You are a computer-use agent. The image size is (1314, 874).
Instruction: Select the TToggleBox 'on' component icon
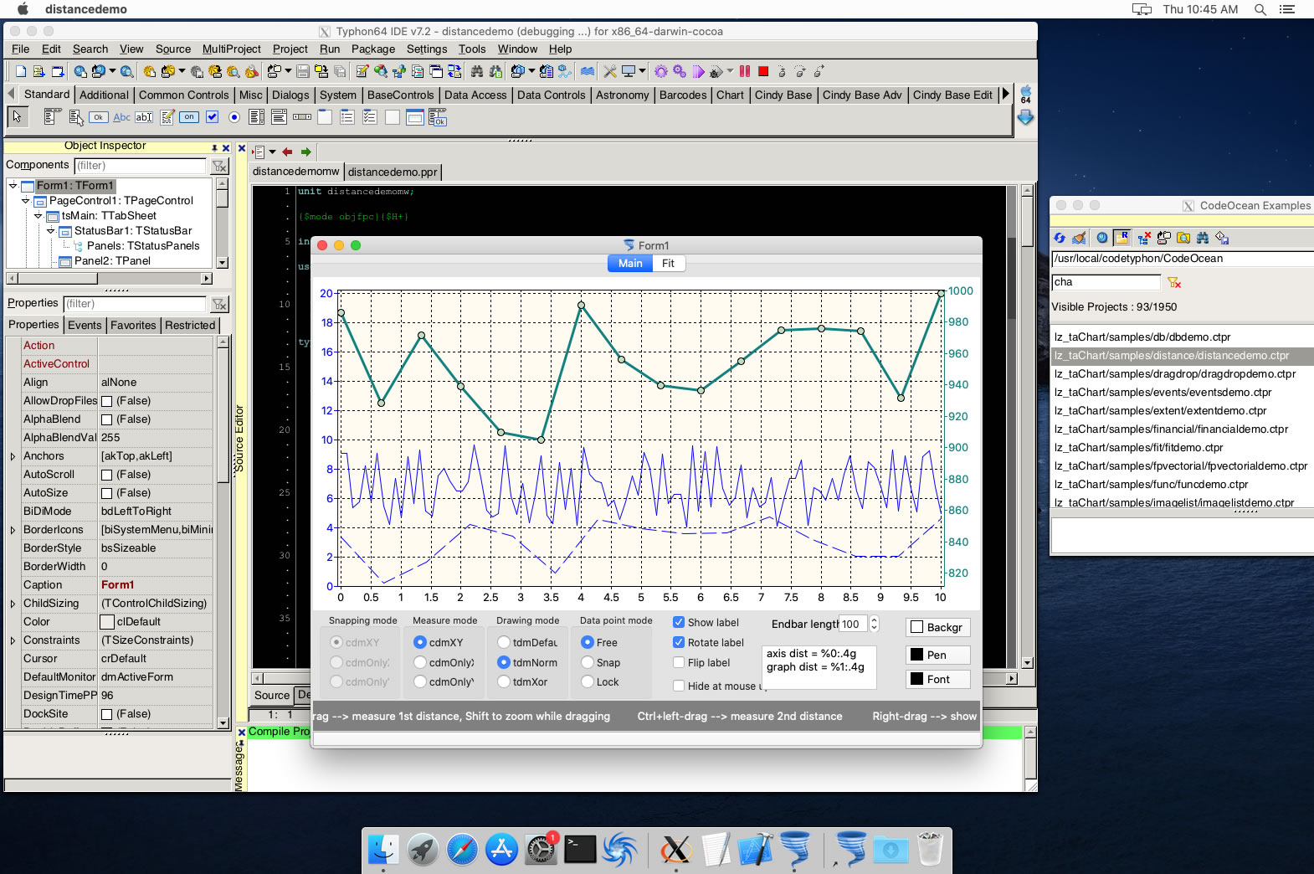(189, 117)
